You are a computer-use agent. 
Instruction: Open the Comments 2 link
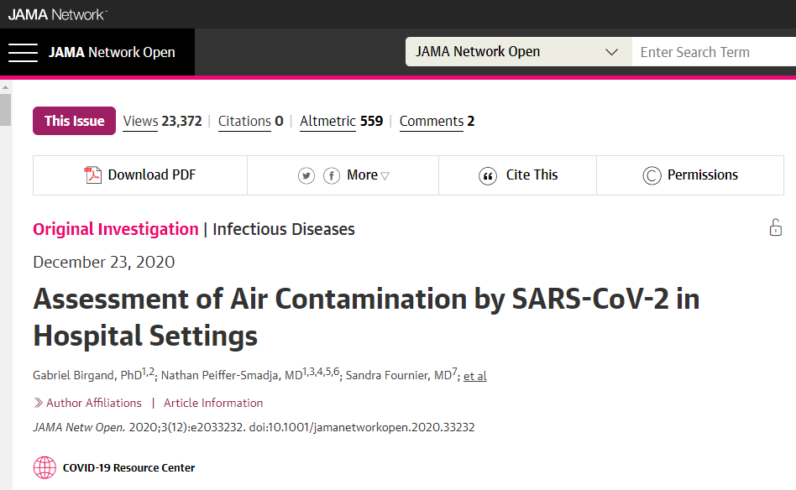point(437,121)
